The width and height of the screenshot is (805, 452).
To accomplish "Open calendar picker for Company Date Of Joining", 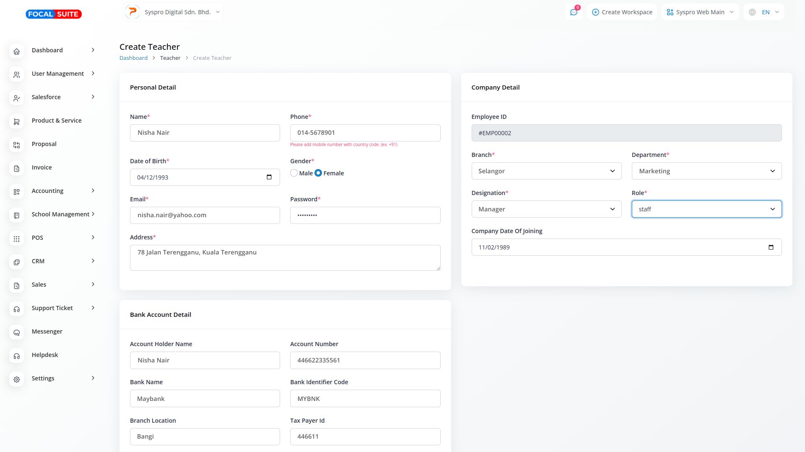I will [771, 247].
